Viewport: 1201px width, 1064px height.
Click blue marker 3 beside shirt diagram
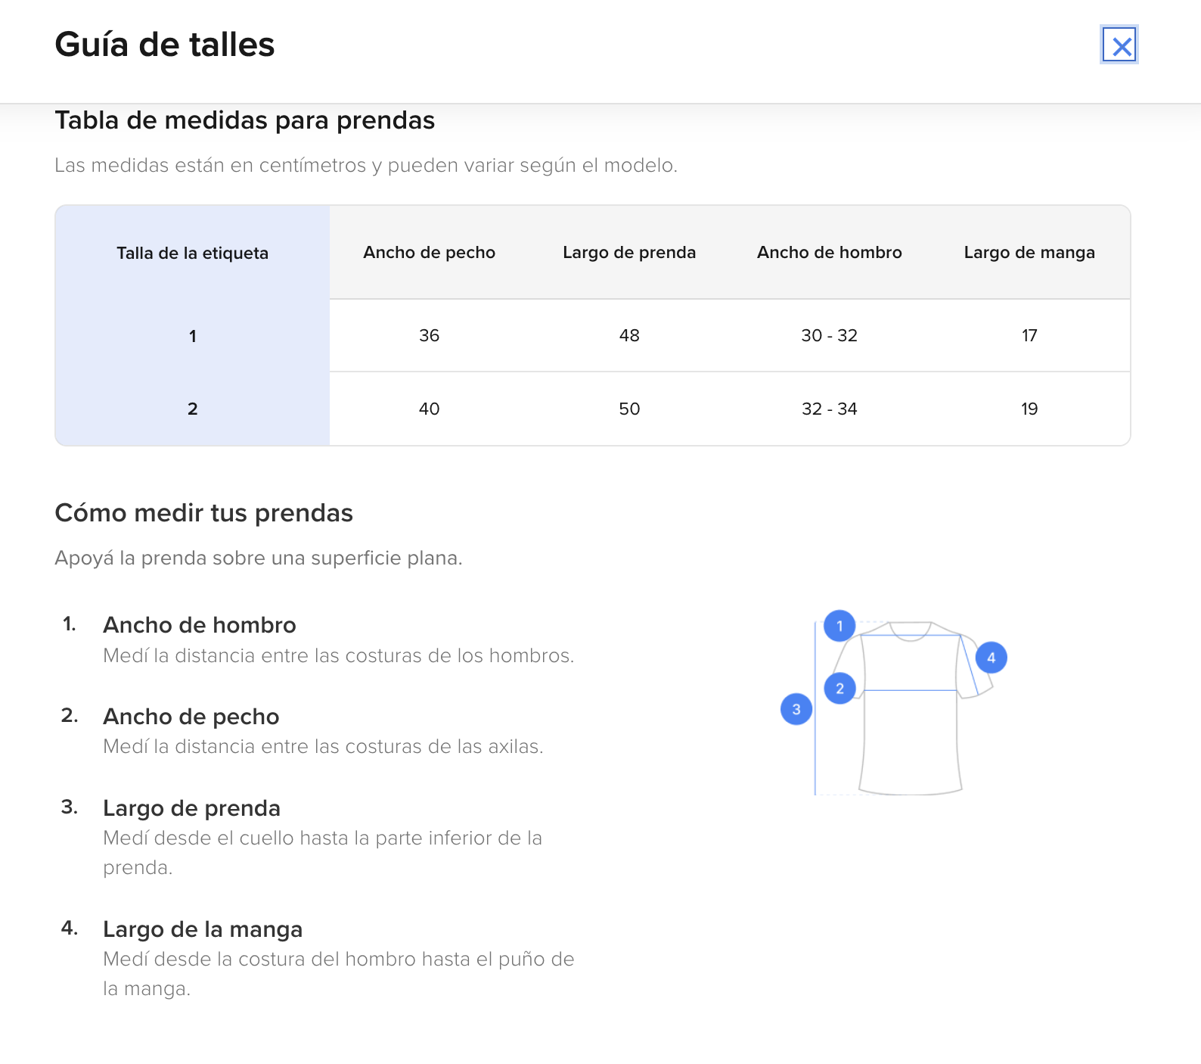pyautogui.click(x=796, y=709)
